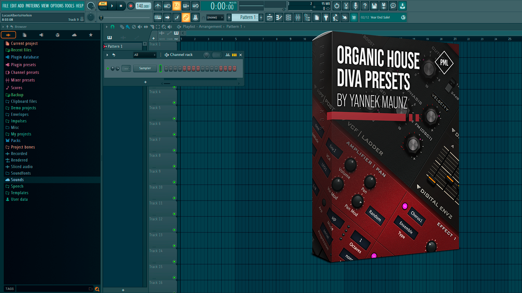
Task: Enable typing keyboard to piano
Action: click(x=158, y=17)
